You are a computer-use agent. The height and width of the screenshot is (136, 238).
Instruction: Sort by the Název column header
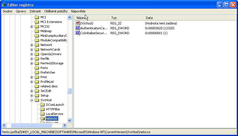[x=92, y=18]
